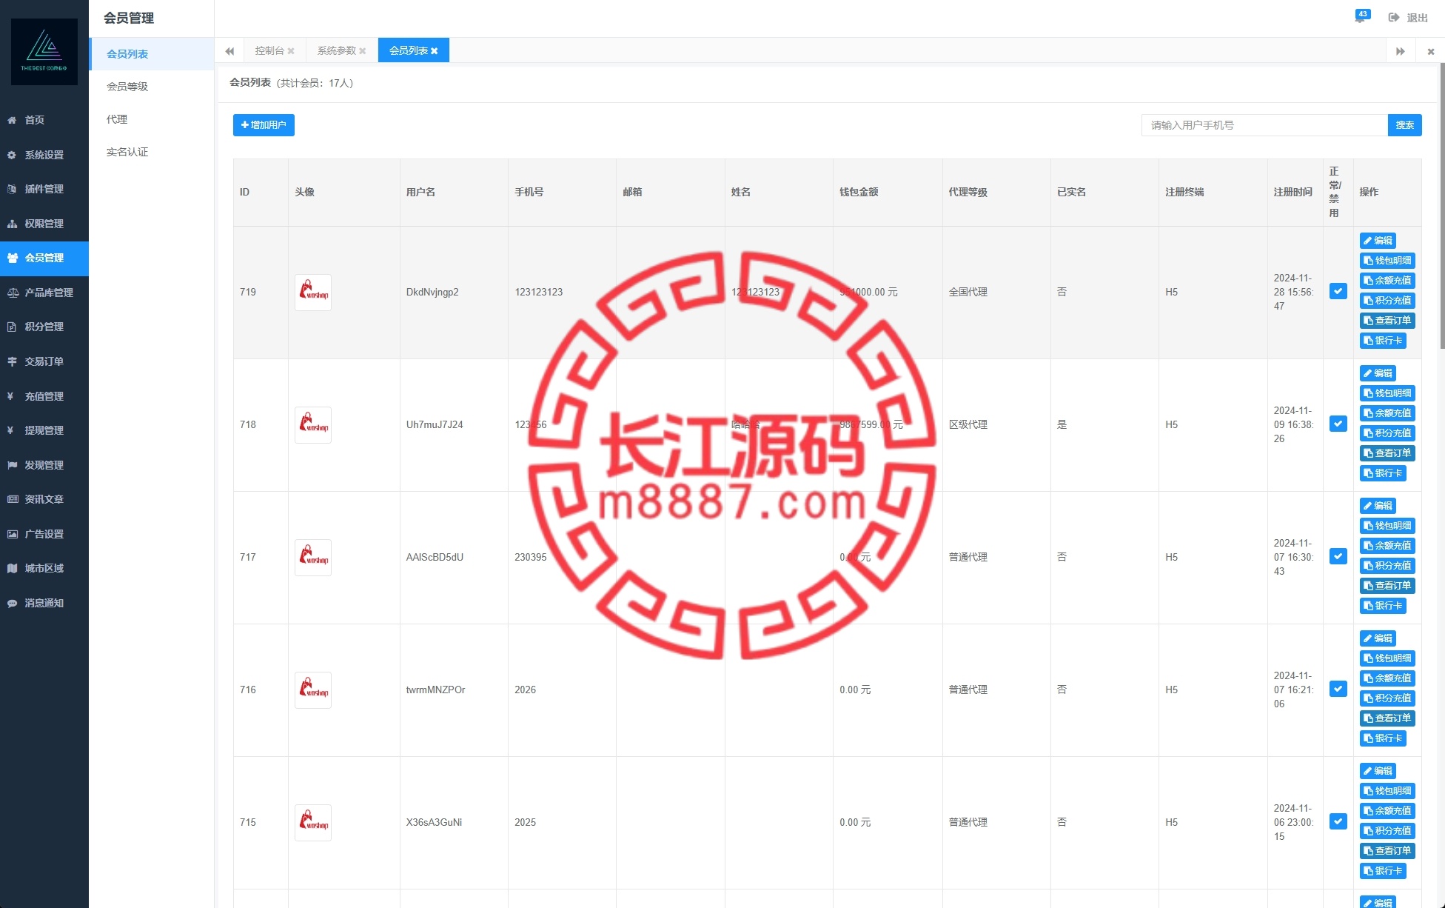The width and height of the screenshot is (1445, 908).
Task: Click 查看订单 for user 716
Action: [1387, 718]
